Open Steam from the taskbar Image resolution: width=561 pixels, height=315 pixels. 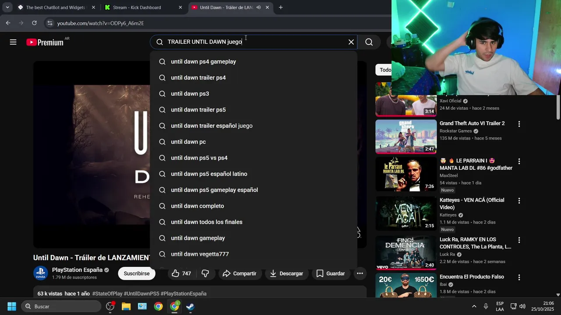coord(190,306)
